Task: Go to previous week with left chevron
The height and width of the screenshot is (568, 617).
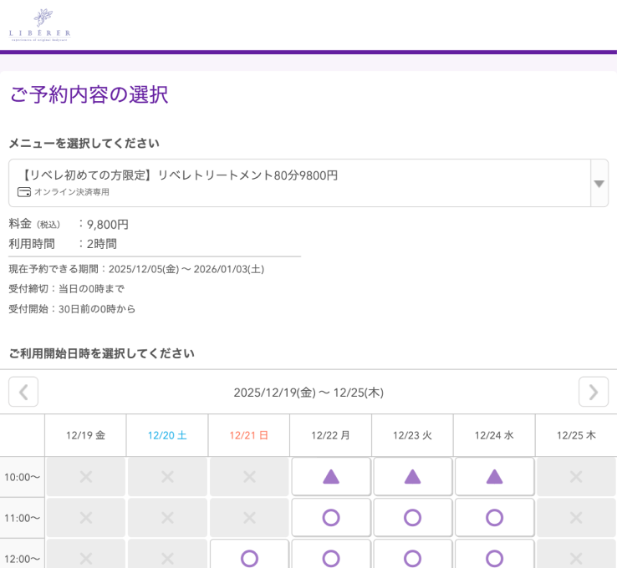Action: pyautogui.click(x=23, y=392)
